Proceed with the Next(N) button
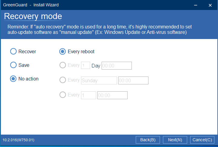 point(175,140)
